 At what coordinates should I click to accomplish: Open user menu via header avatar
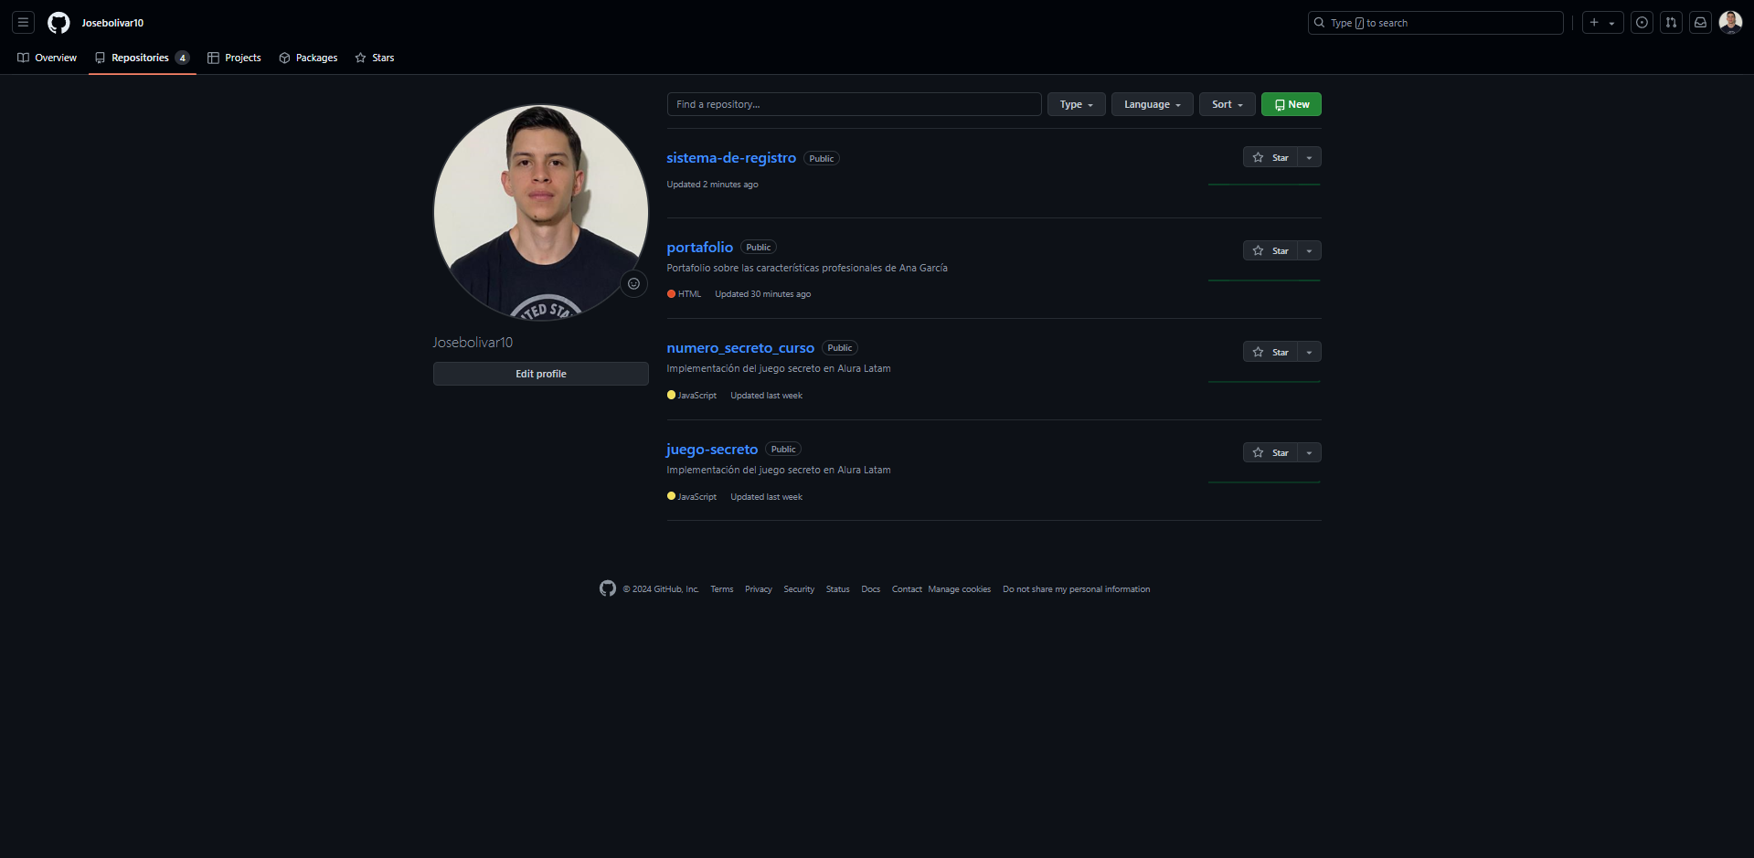tap(1730, 23)
